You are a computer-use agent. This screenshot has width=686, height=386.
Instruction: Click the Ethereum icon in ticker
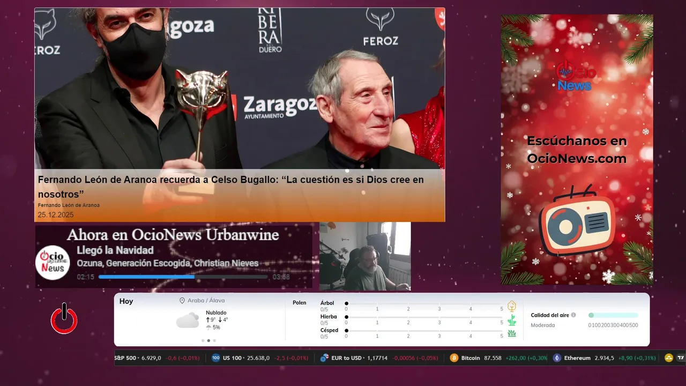(557, 358)
